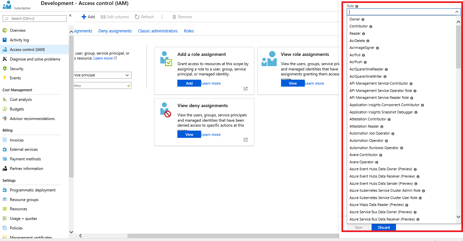
Task: Select Avere Contributor role
Action: click(364, 155)
